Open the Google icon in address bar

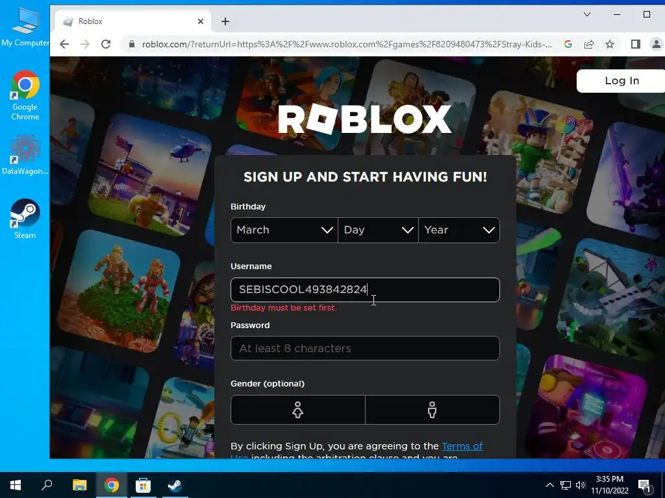tap(568, 44)
